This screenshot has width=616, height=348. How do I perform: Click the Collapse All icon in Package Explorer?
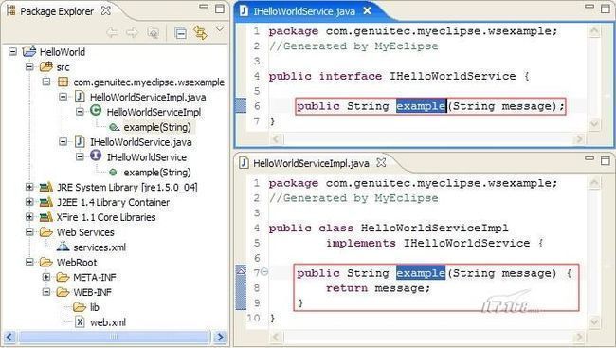(180, 33)
